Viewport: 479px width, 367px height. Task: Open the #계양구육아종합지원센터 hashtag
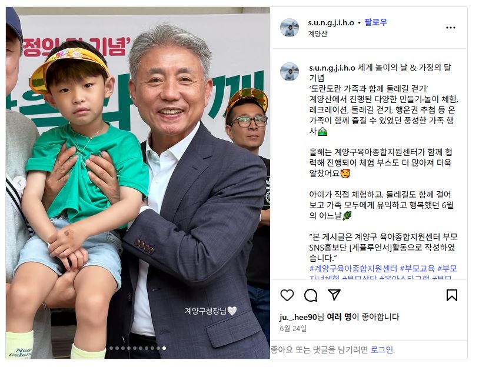pyautogui.click(x=353, y=269)
